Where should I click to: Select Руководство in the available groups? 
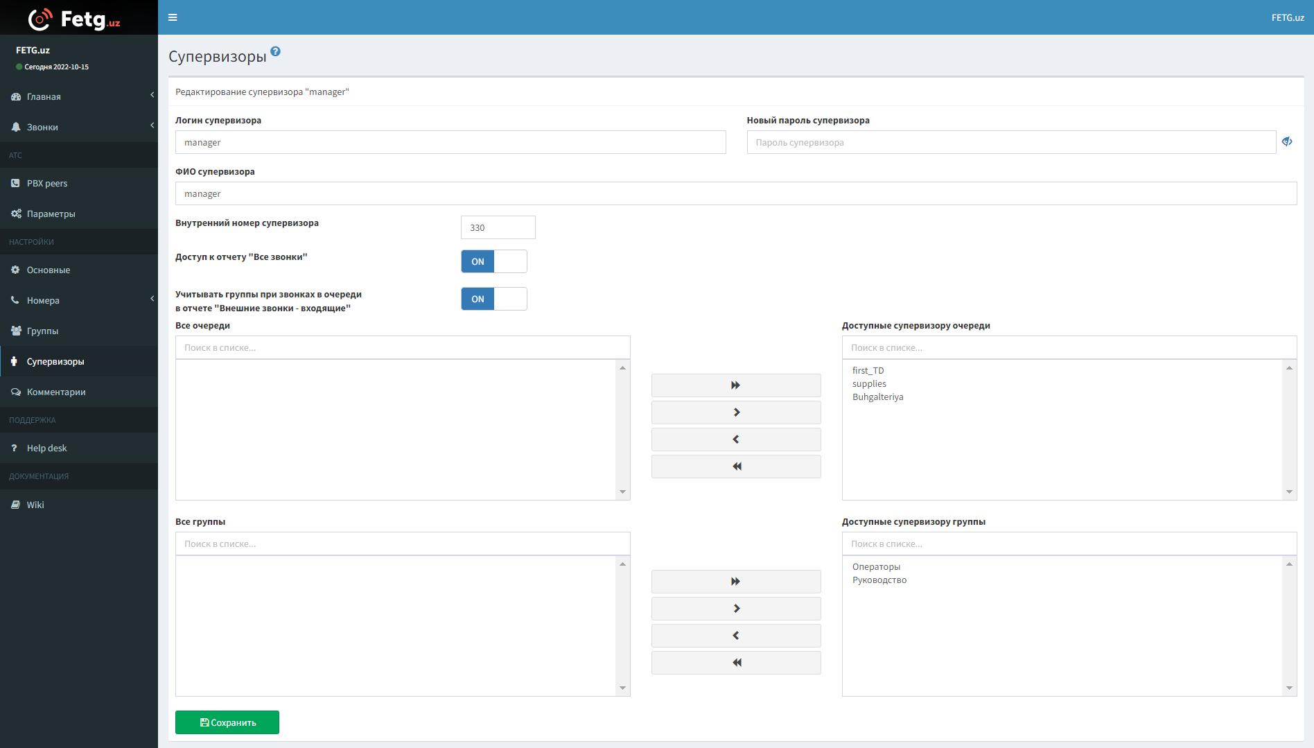[x=879, y=580]
